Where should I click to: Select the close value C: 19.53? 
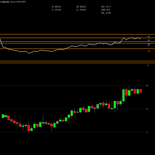point(56,10)
